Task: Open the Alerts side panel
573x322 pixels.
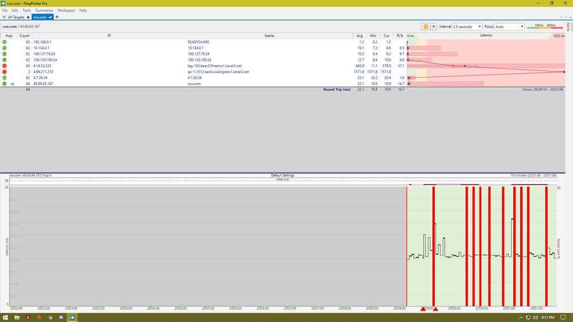Action: pos(568,27)
